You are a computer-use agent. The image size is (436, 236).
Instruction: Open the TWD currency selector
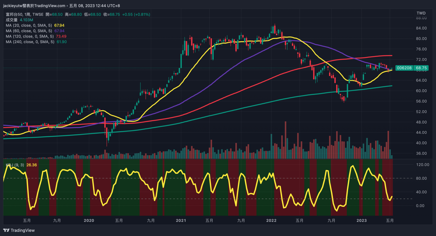coord(421,13)
